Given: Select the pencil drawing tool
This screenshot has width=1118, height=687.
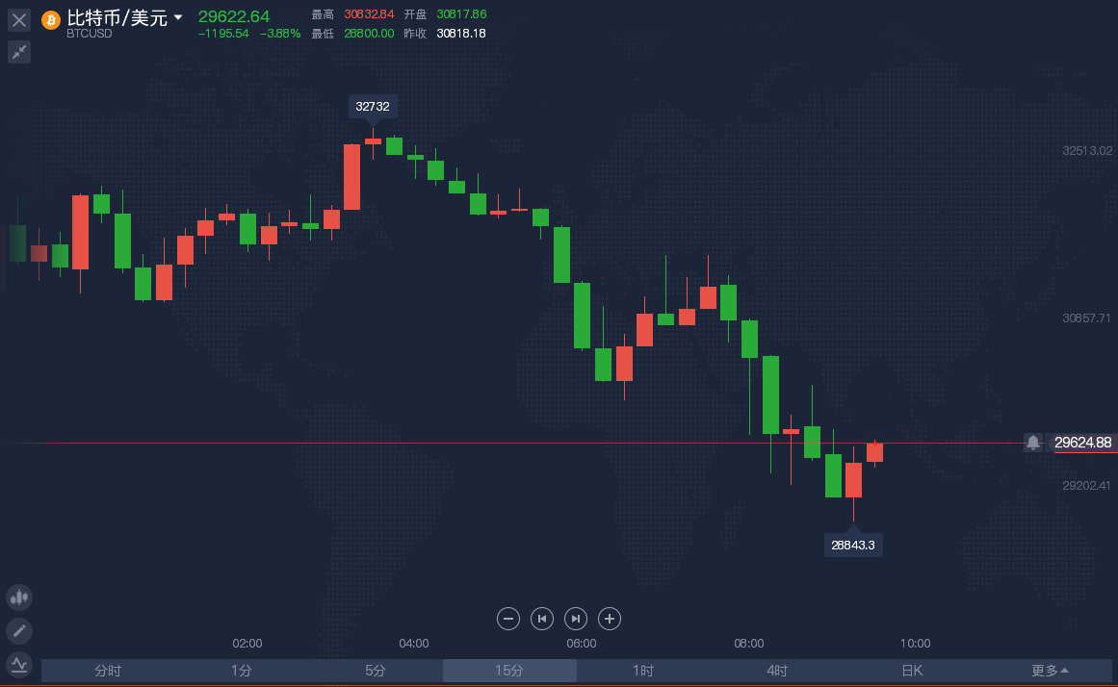Looking at the screenshot, I should pos(19,630).
